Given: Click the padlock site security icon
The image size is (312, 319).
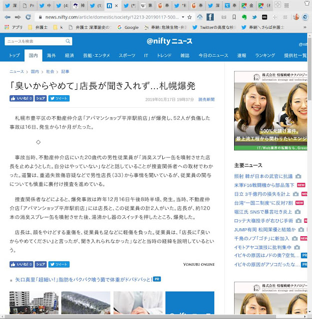Looking at the screenshot, I should [40, 17].
